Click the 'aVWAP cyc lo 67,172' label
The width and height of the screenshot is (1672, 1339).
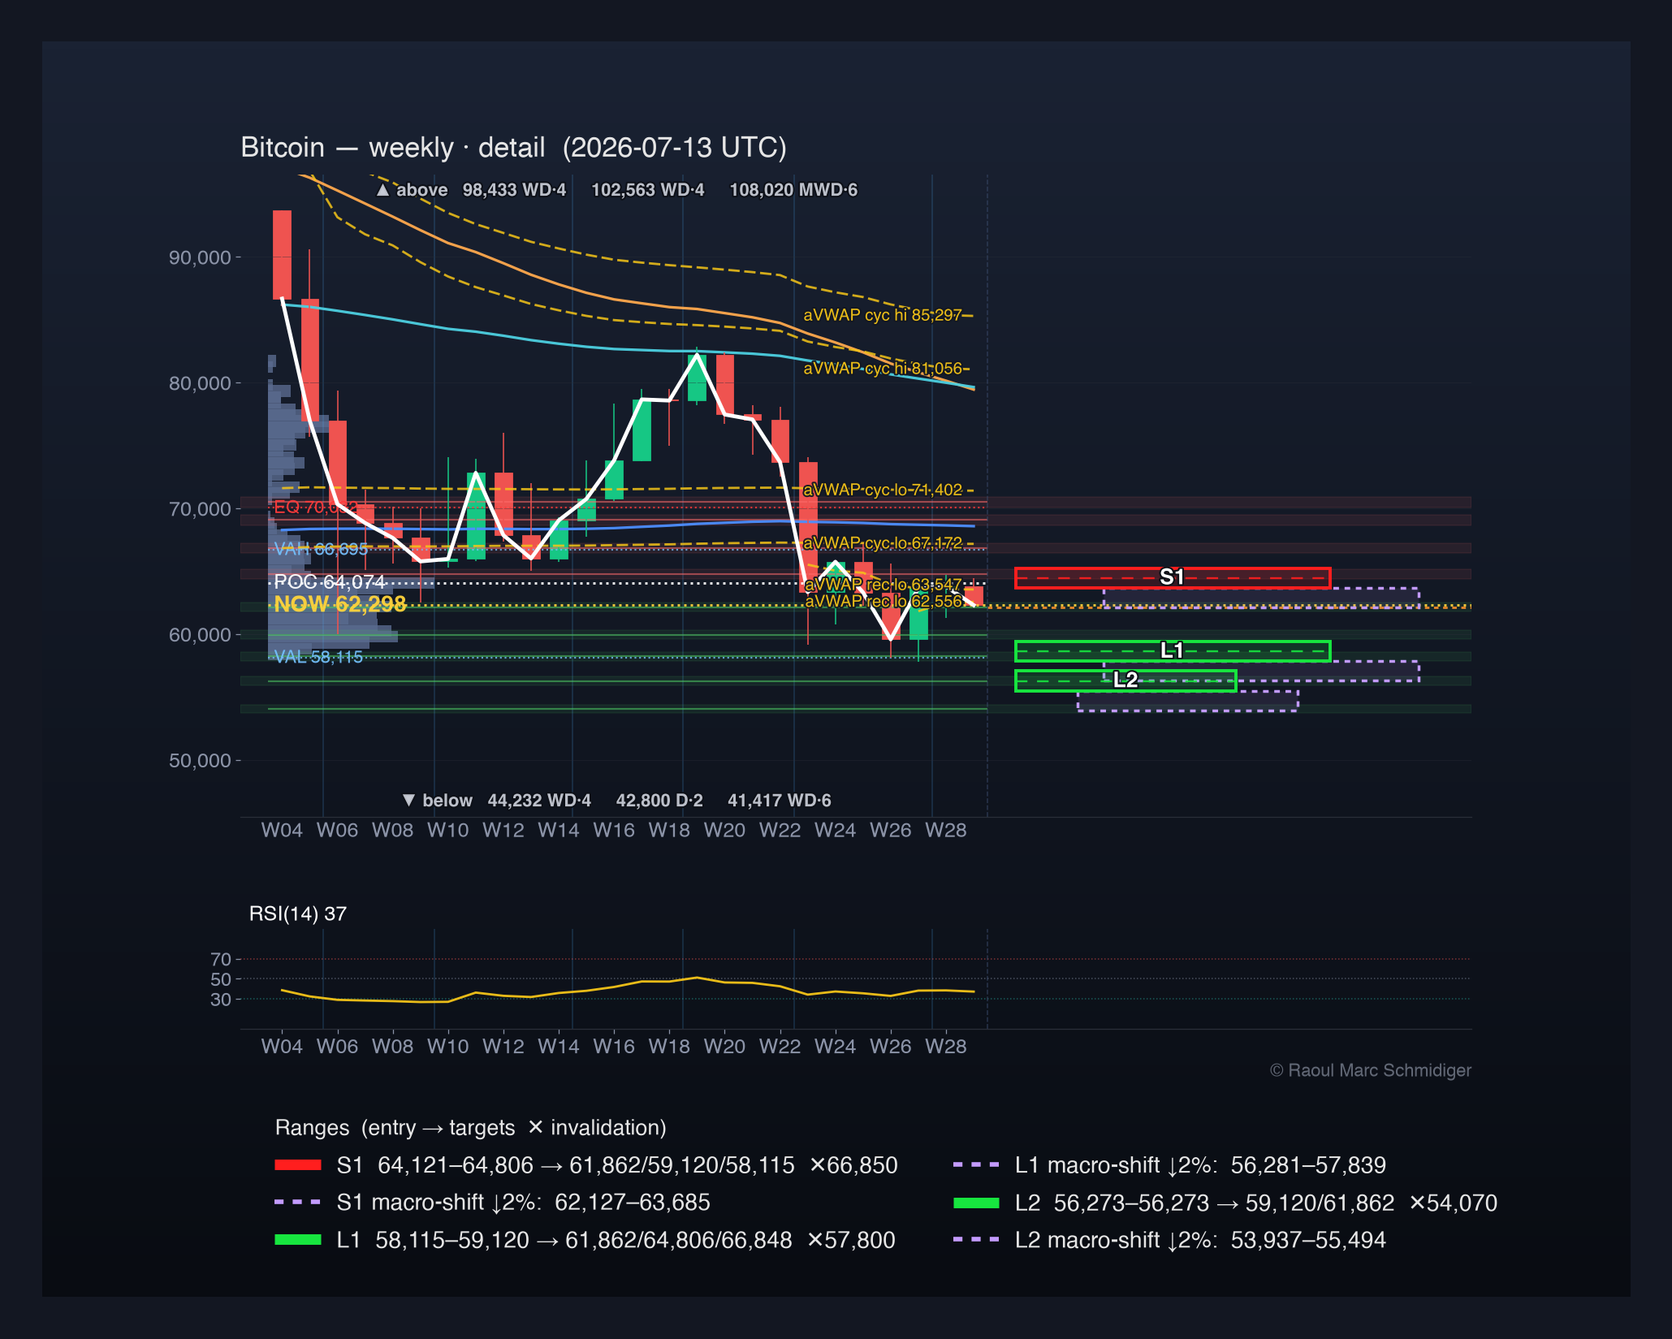pyautogui.click(x=883, y=542)
